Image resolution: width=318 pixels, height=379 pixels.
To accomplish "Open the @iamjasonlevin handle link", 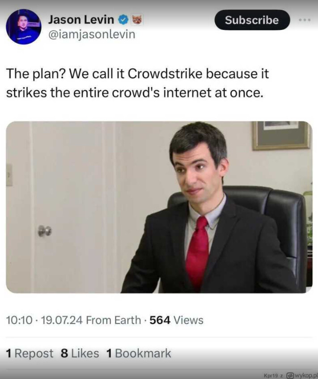I will click(92, 34).
